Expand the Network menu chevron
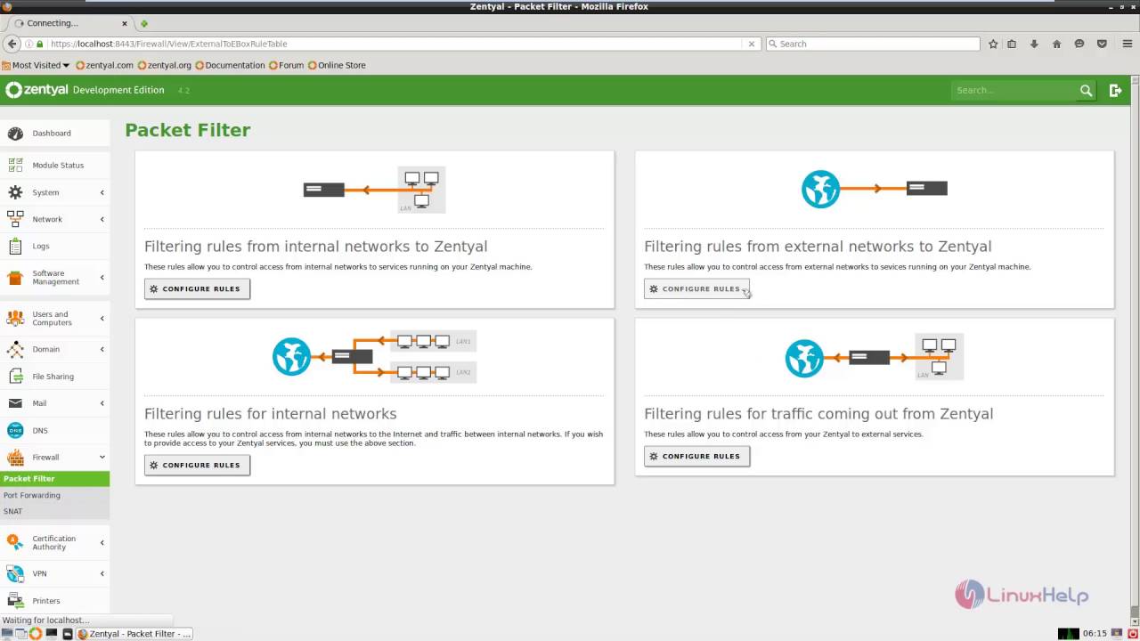 pyautogui.click(x=102, y=219)
